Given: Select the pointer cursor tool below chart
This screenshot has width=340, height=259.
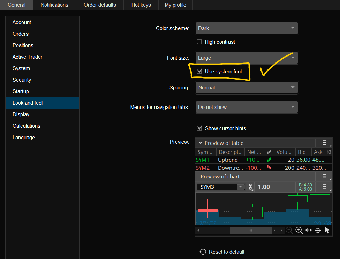Looking at the screenshot, I should click(x=327, y=230).
